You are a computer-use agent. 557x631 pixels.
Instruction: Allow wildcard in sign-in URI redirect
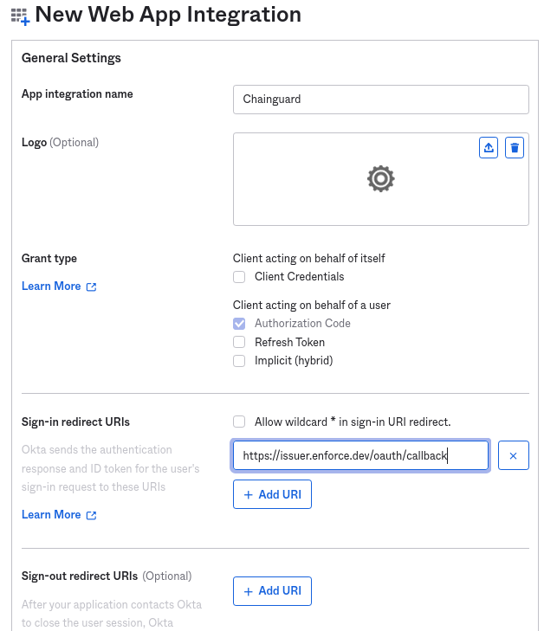pos(239,422)
